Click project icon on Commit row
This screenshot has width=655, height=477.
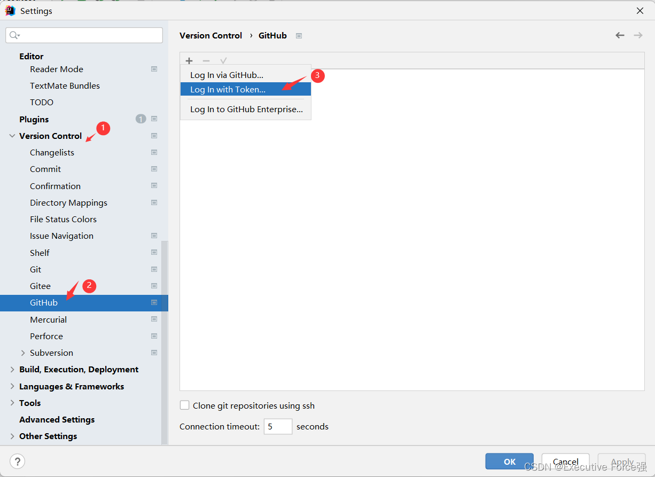point(154,169)
